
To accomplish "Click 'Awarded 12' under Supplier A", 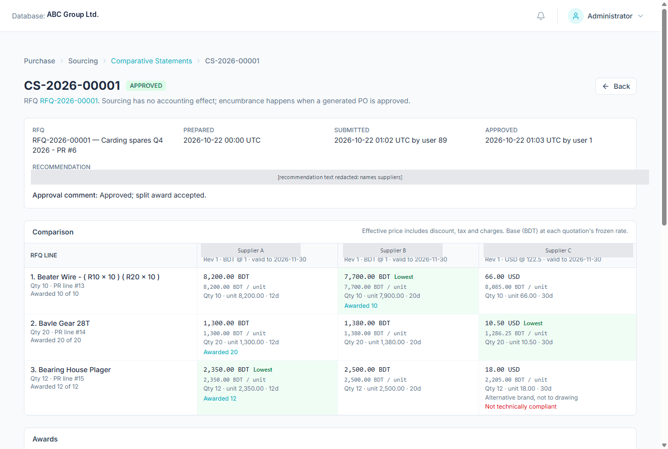I will coord(220,399).
